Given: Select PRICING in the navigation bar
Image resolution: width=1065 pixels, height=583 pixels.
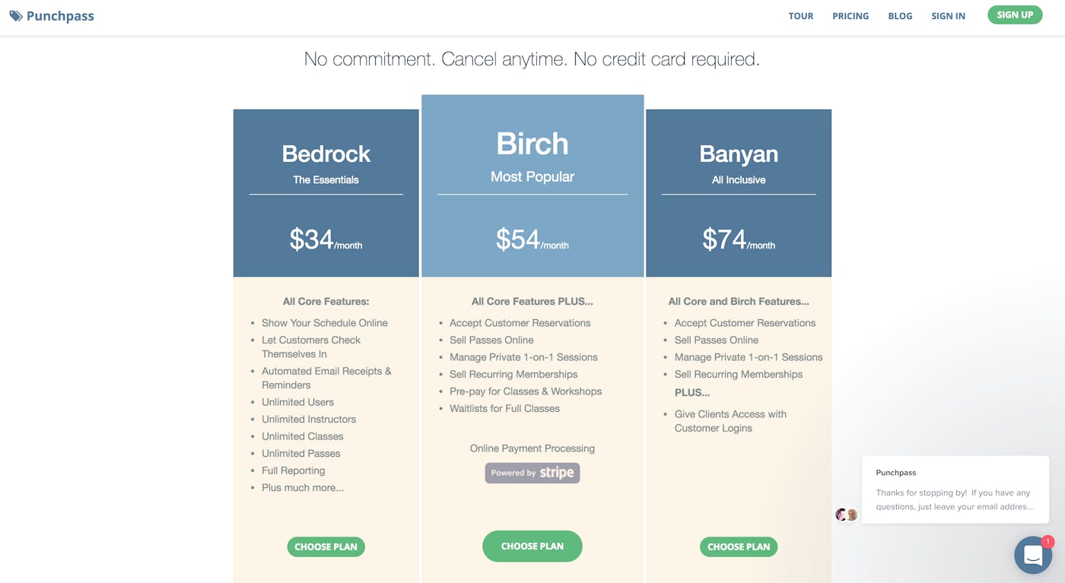Looking at the screenshot, I should [x=850, y=15].
